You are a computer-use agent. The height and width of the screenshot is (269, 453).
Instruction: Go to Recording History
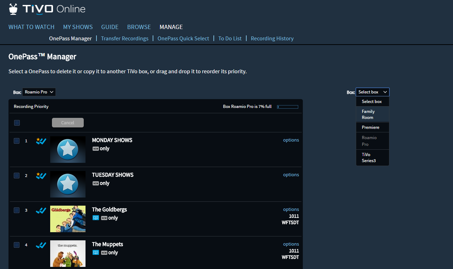coord(272,39)
